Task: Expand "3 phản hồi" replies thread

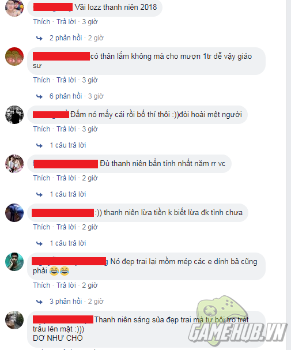Action: (x=66, y=302)
